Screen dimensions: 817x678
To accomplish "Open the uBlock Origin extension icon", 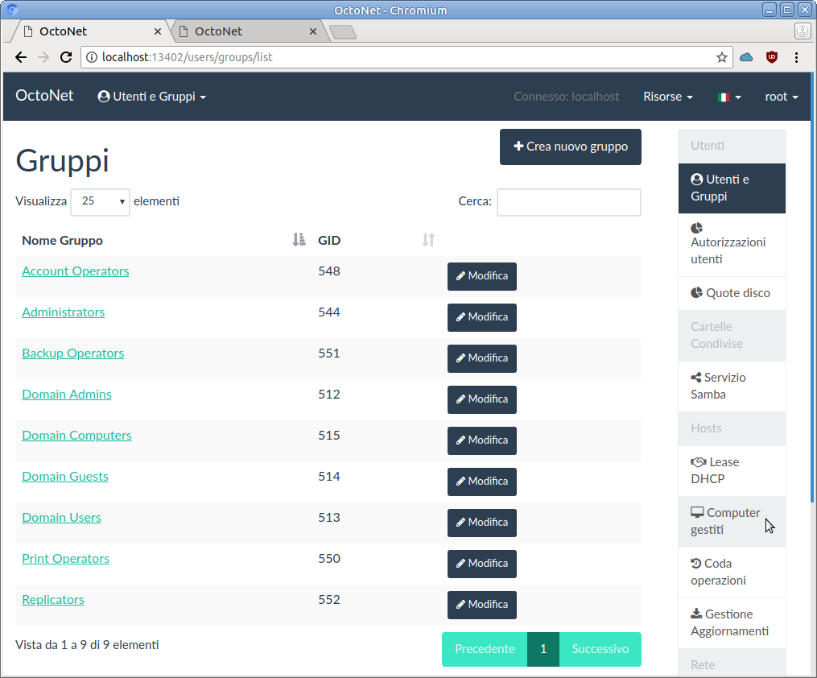I will tap(772, 57).
